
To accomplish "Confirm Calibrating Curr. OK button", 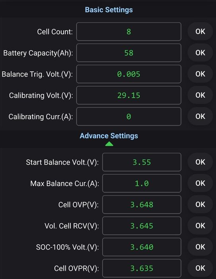I will point(200,116).
